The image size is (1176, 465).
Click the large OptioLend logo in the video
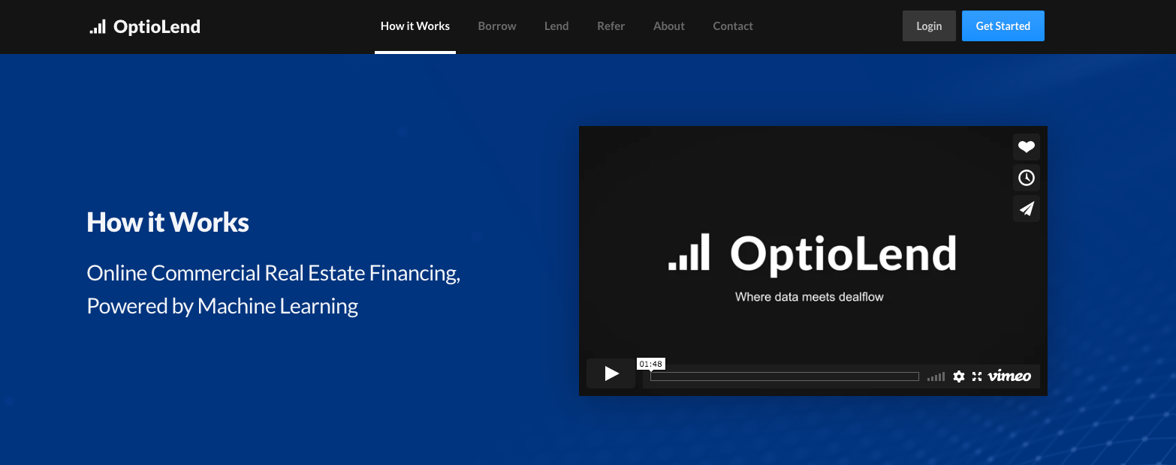click(x=813, y=253)
